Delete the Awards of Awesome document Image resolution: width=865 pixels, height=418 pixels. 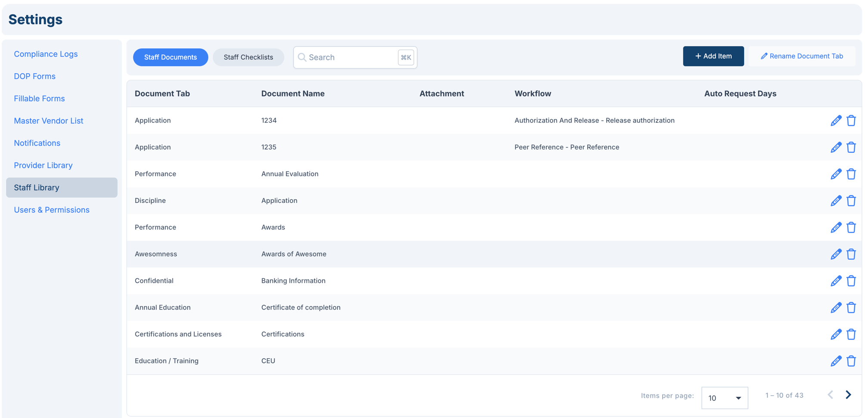(851, 254)
